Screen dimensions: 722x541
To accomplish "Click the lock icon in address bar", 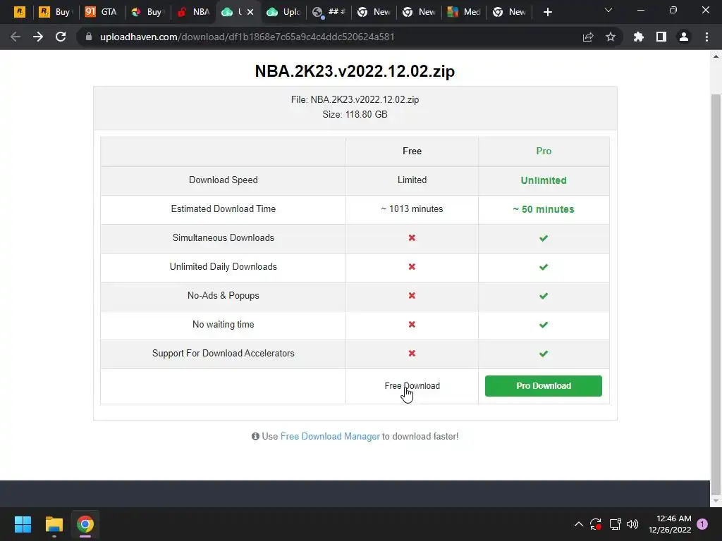I will [x=89, y=37].
